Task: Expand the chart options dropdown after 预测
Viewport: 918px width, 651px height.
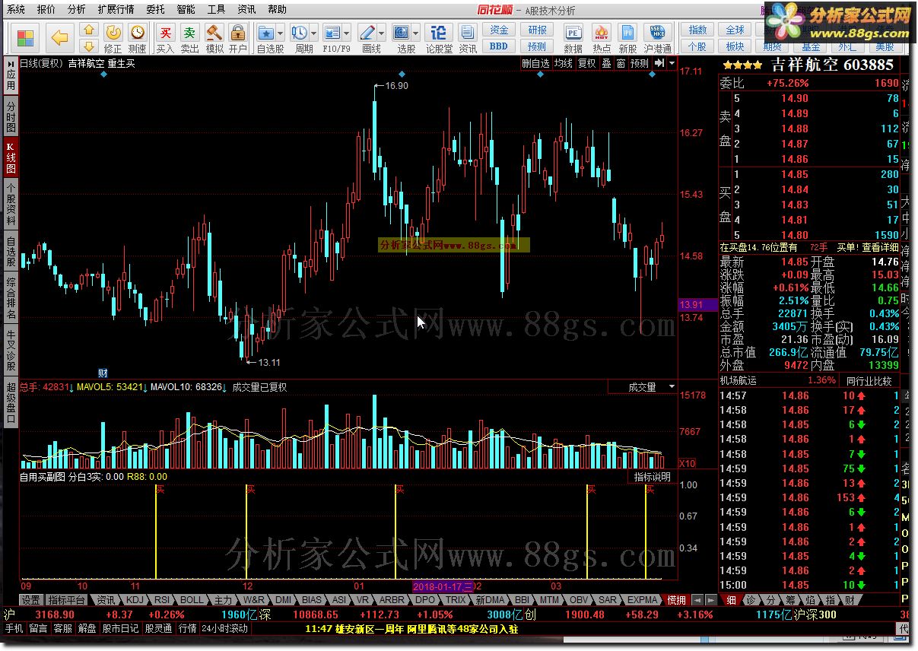Action: [x=672, y=64]
